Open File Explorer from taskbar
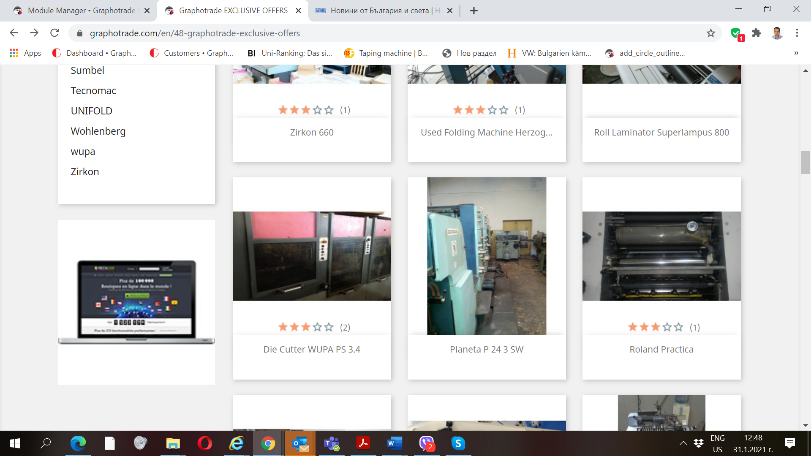Image resolution: width=811 pixels, height=456 pixels. (x=173, y=443)
